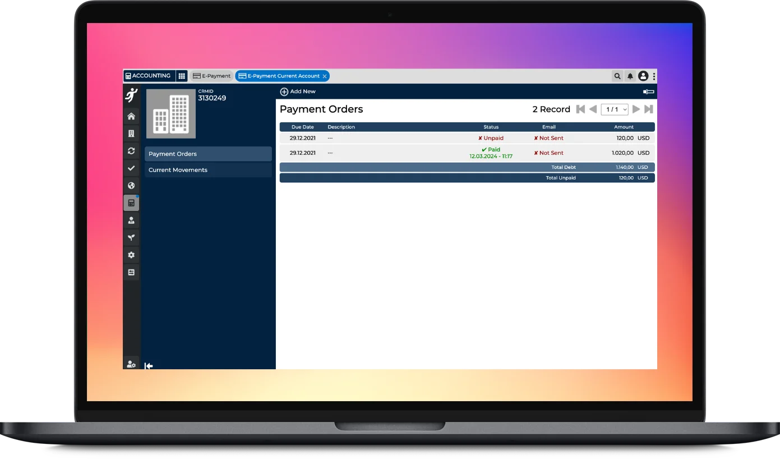Click the search magnifier icon
This screenshot has height=459, width=780.
[617, 76]
